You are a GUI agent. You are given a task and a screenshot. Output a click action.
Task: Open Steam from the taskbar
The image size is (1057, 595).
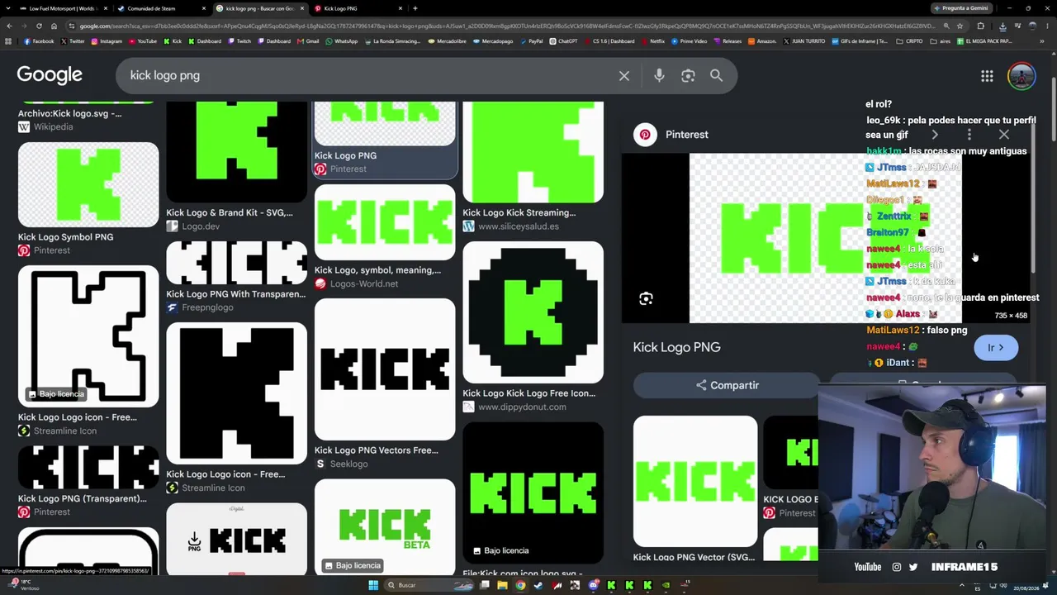tap(538, 585)
